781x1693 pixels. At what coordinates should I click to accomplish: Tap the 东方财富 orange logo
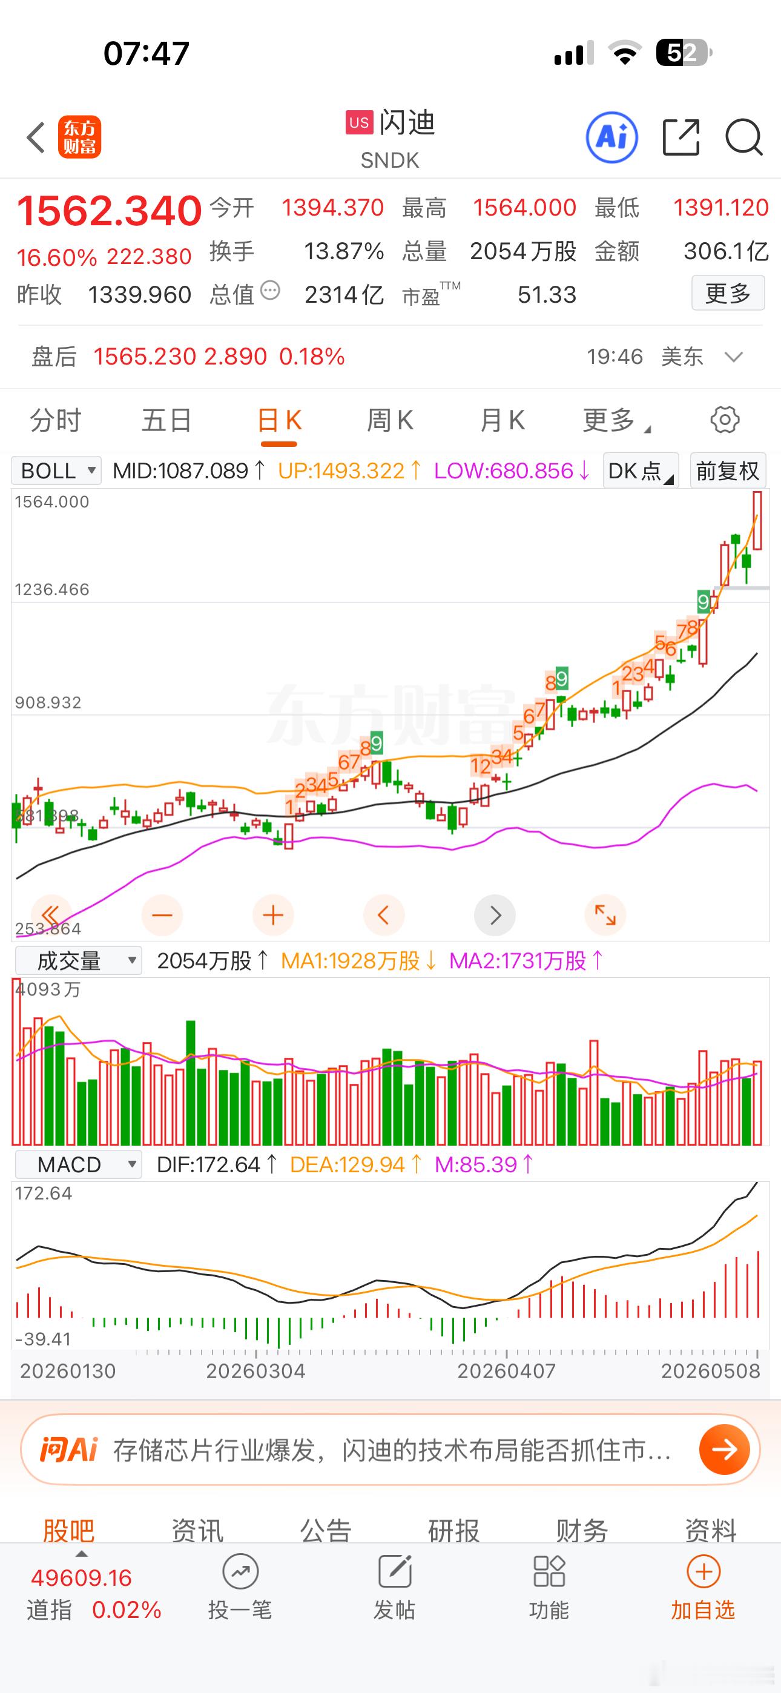(79, 137)
